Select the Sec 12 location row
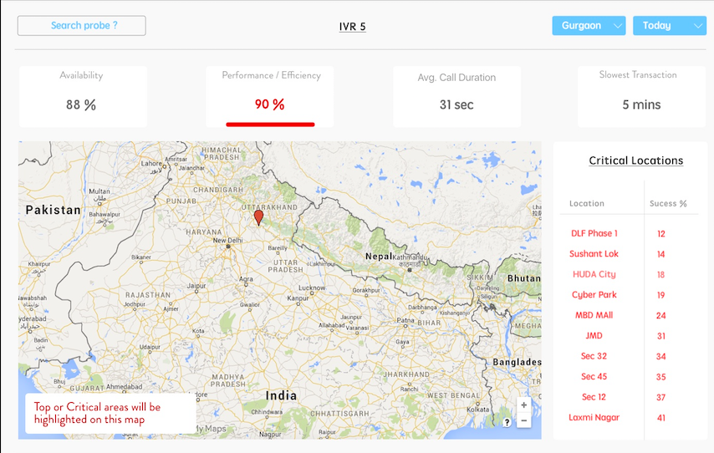This screenshot has height=453, width=714. click(x=629, y=398)
